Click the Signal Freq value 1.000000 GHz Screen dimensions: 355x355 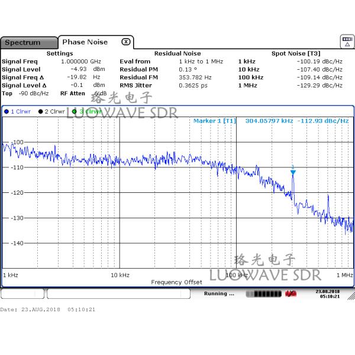(81, 62)
